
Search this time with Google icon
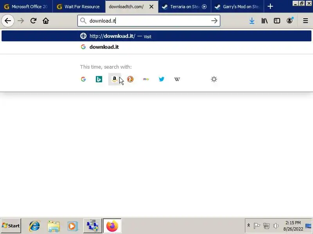[x=83, y=79]
